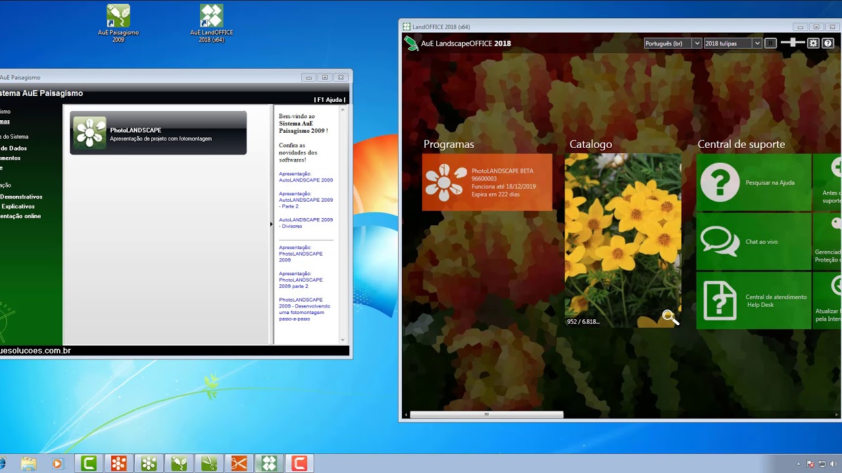Open the LandOFFICE help question-mark icon
The width and height of the screenshot is (842, 473).
(828, 43)
